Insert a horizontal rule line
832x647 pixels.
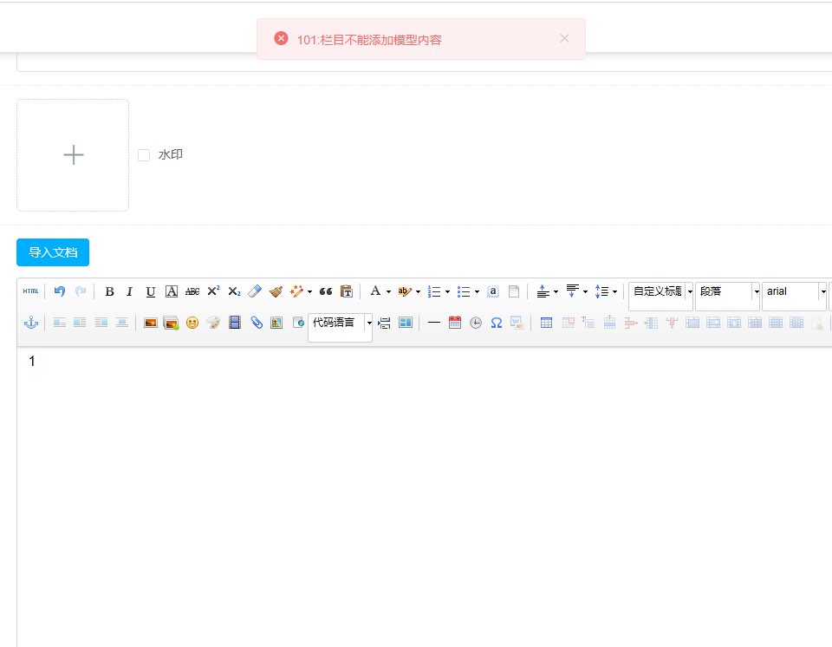(434, 323)
